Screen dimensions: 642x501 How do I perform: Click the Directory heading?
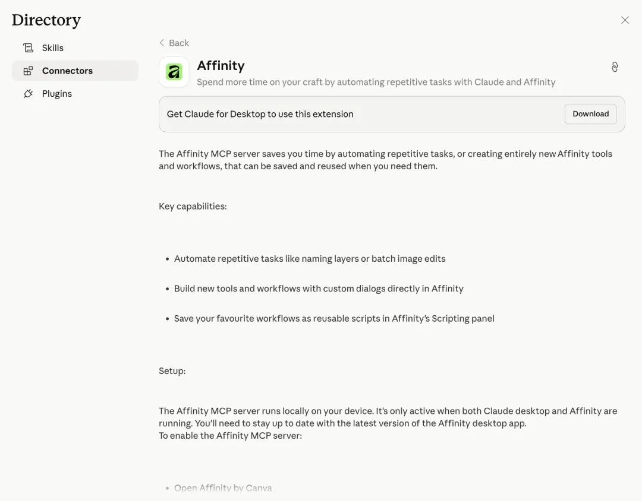[x=46, y=20]
